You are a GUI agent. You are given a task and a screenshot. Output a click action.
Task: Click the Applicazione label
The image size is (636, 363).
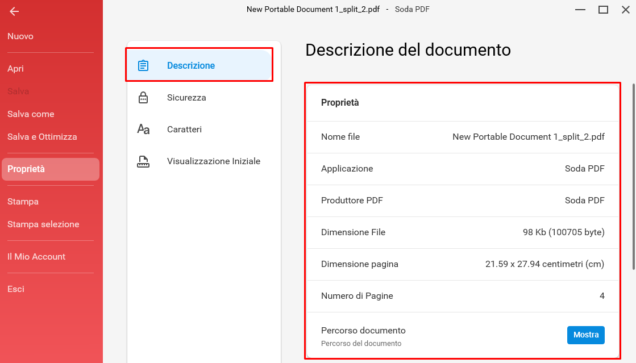coord(347,169)
